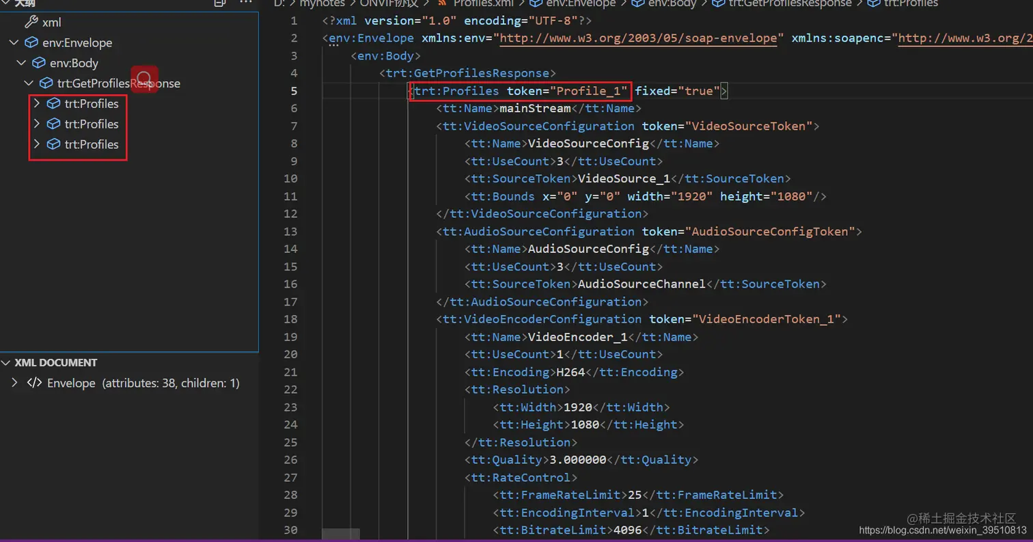Viewport: 1033px width, 542px height.
Task: Click the code-tag icon beside Envelope attributes row
Action: 34,383
